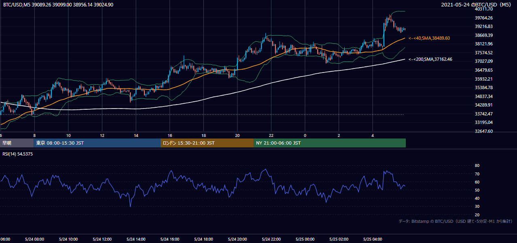The height and width of the screenshot is (243, 517).
Task: Click the 35384.78 price axis label
Action: 484,87
